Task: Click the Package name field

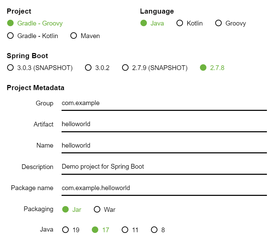Action: coord(164,188)
